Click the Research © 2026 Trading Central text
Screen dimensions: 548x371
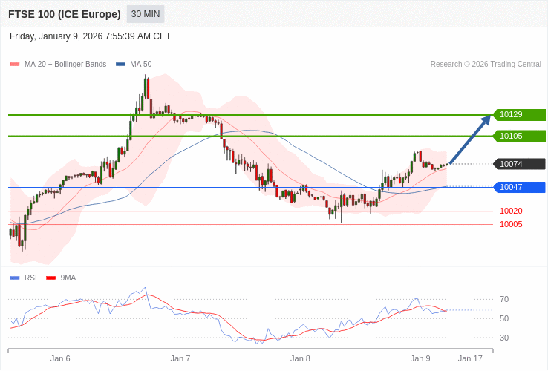coord(486,65)
